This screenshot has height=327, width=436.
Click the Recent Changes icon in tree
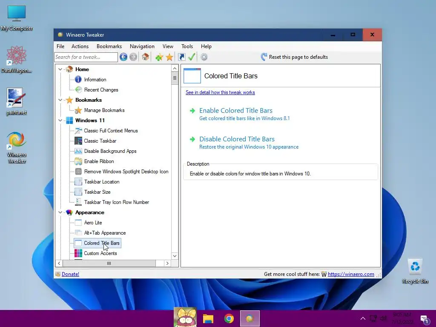coord(79,89)
